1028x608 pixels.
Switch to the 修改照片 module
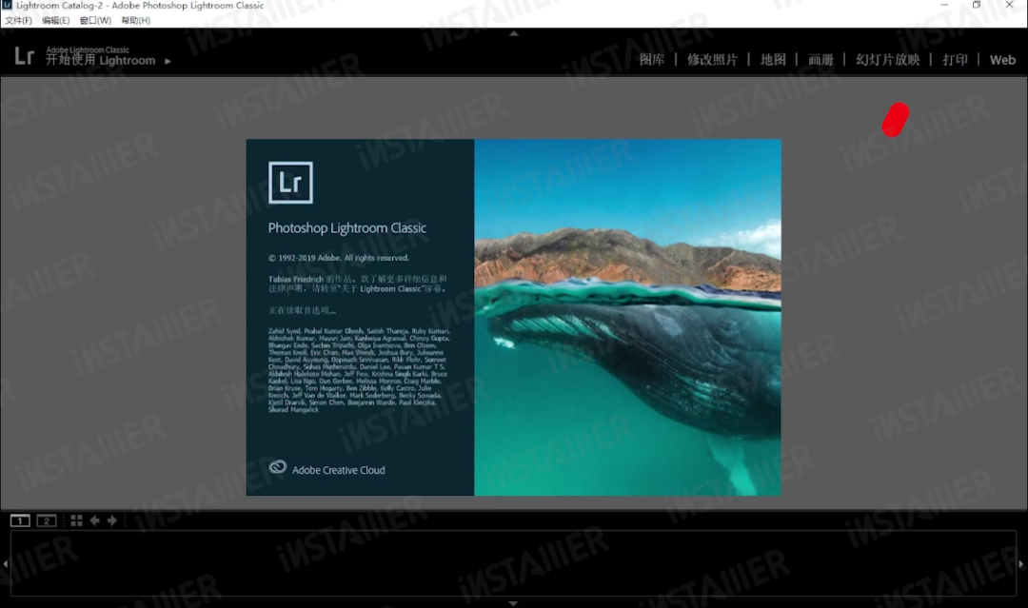coord(712,60)
